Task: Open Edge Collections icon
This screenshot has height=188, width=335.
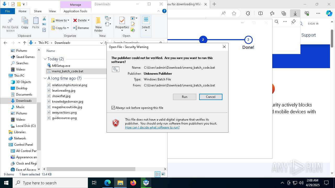Action: [x=284, y=13]
